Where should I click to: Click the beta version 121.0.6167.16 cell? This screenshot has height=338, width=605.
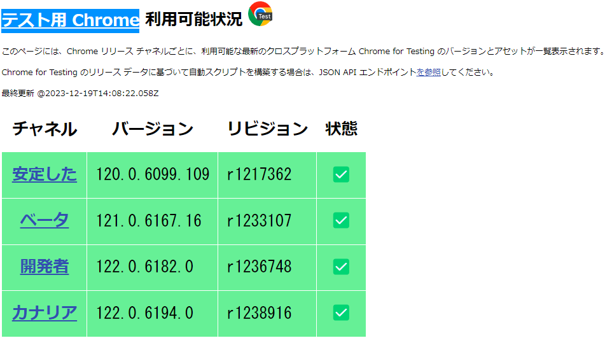click(x=149, y=220)
